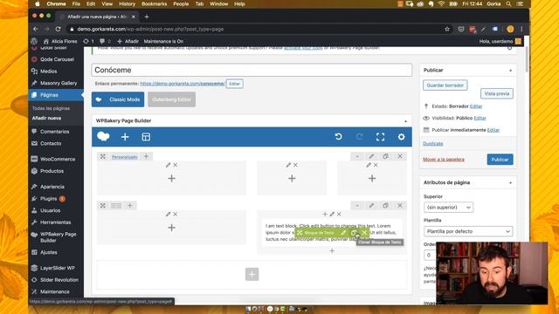Collapse Atributos de página panel
Image resolution: width=559 pixels, height=314 pixels.
click(510, 182)
